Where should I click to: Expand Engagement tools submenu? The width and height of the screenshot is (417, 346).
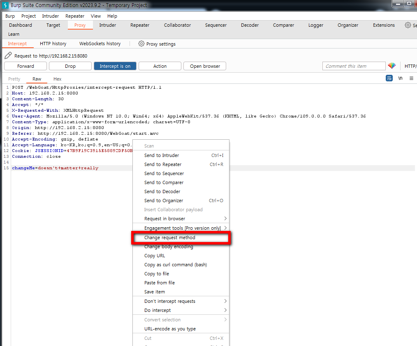[181, 228]
